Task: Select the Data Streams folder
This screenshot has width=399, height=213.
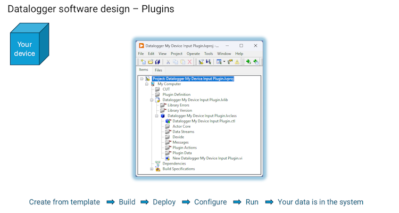Action: 183,132
